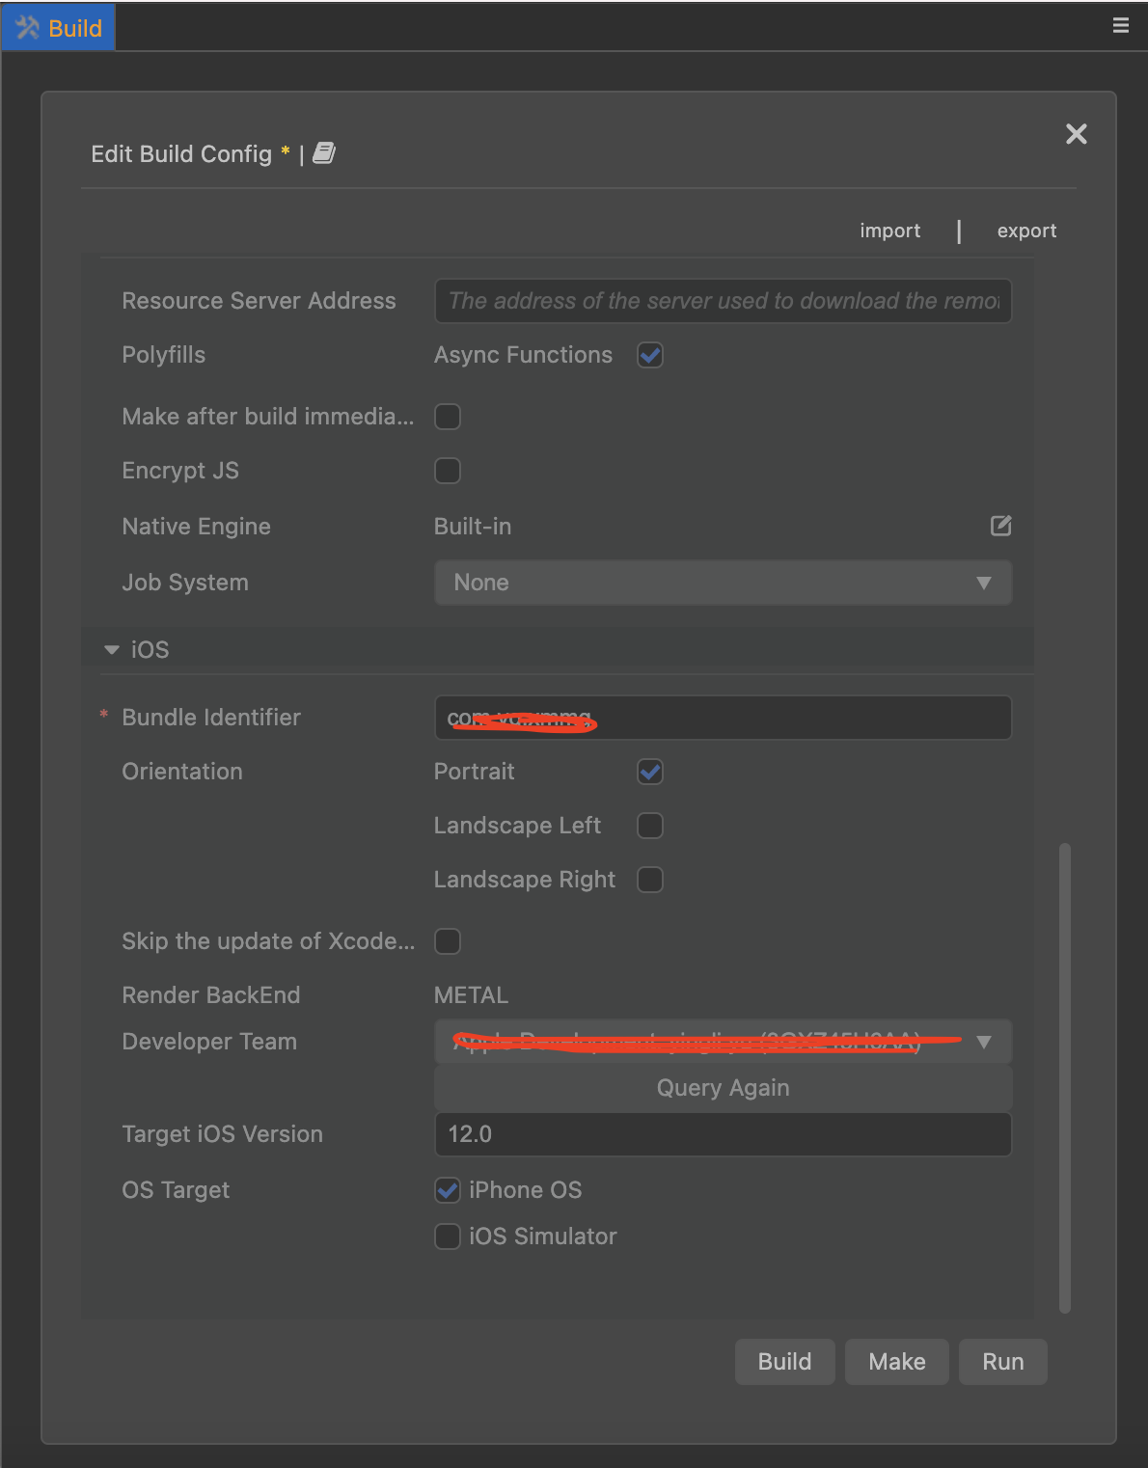Click the export config link
1148x1468 pixels.
click(x=1026, y=231)
